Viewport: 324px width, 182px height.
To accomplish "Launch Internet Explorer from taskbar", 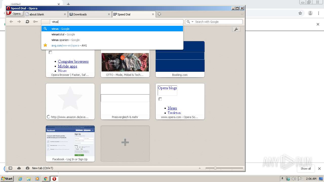I will [x=20, y=179].
